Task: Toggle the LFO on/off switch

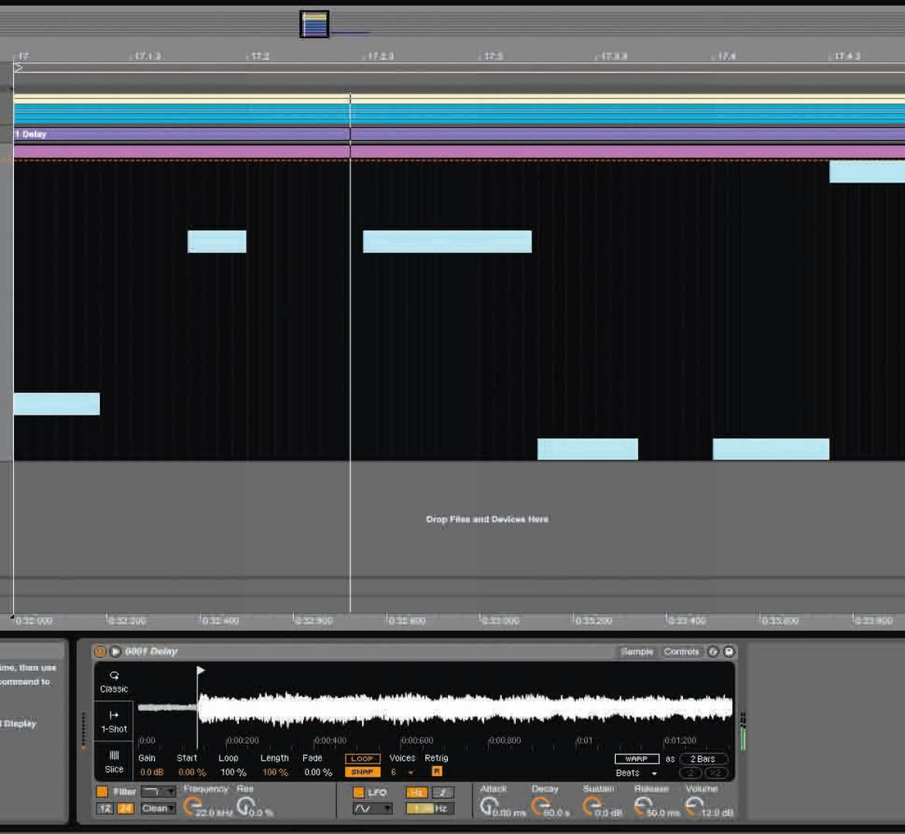Action: tap(358, 792)
